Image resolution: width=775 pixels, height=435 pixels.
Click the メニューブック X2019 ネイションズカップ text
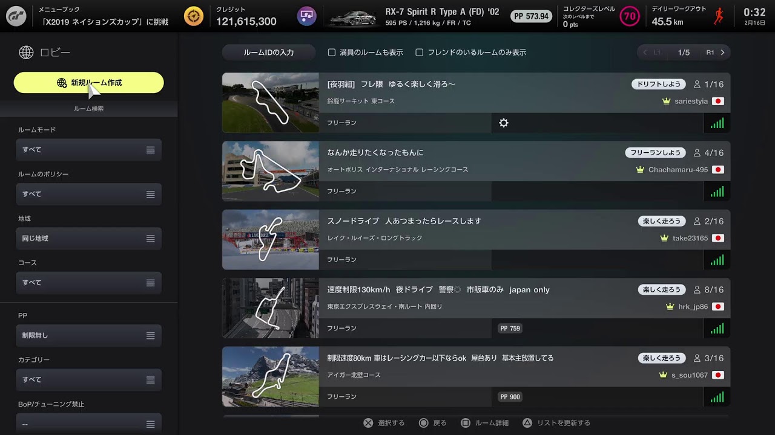tap(103, 16)
